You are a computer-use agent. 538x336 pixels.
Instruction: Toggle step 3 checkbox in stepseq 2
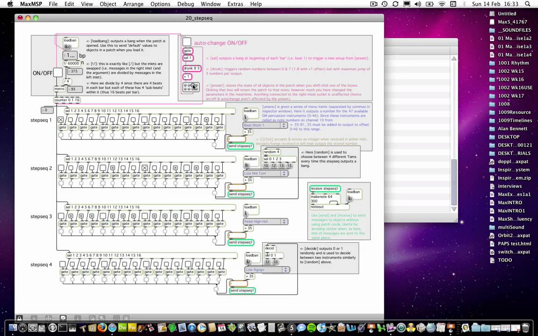[82, 168]
